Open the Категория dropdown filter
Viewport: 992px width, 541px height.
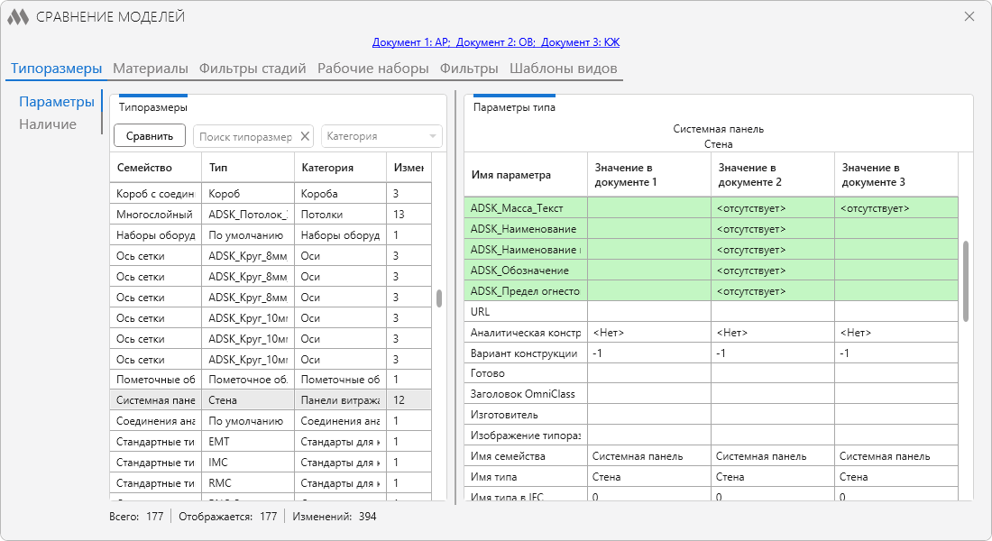[381, 136]
